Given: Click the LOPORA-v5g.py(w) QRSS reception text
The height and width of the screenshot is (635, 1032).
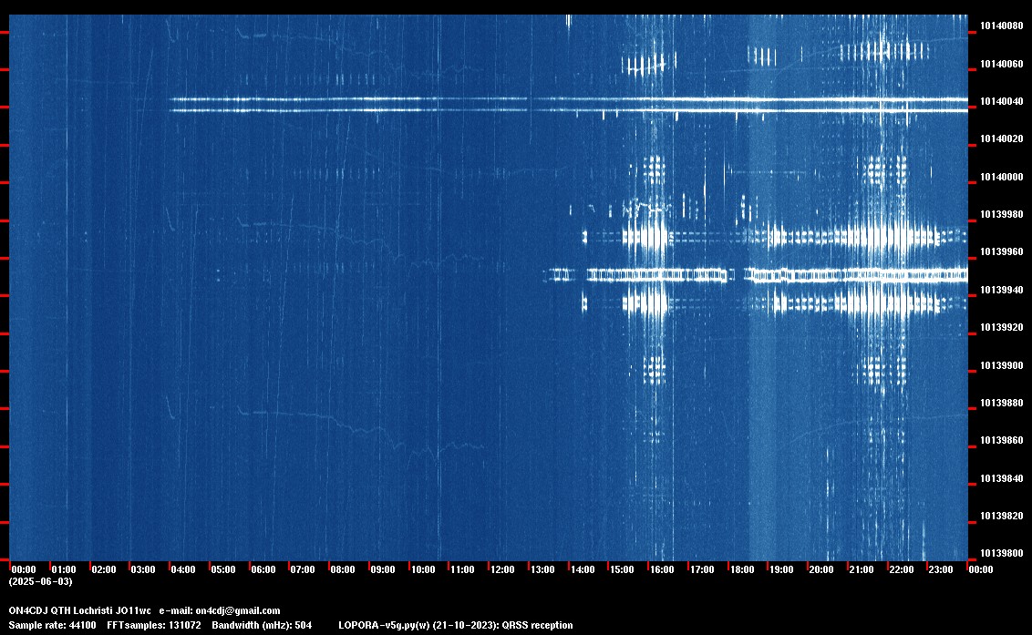Looking at the screenshot, I should 456,625.
